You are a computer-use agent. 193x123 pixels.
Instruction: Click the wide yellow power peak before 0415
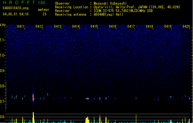pos(87,120)
